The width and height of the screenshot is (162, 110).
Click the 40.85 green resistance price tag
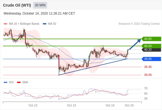coord(152,39)
